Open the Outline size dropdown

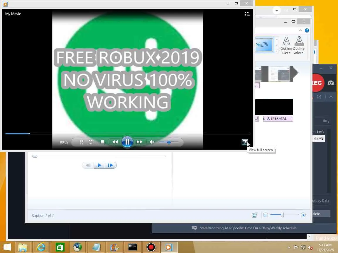286,45
